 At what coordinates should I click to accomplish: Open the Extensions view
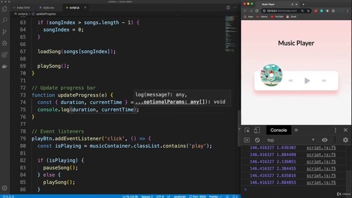[x=4, y=54]
